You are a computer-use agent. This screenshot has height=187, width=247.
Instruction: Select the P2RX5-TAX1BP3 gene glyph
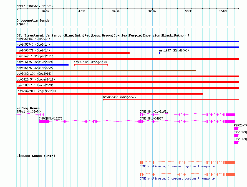click(x=236, y=129)
